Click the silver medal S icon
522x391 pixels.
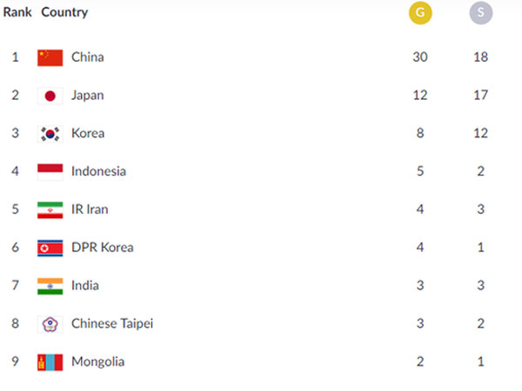481,13
